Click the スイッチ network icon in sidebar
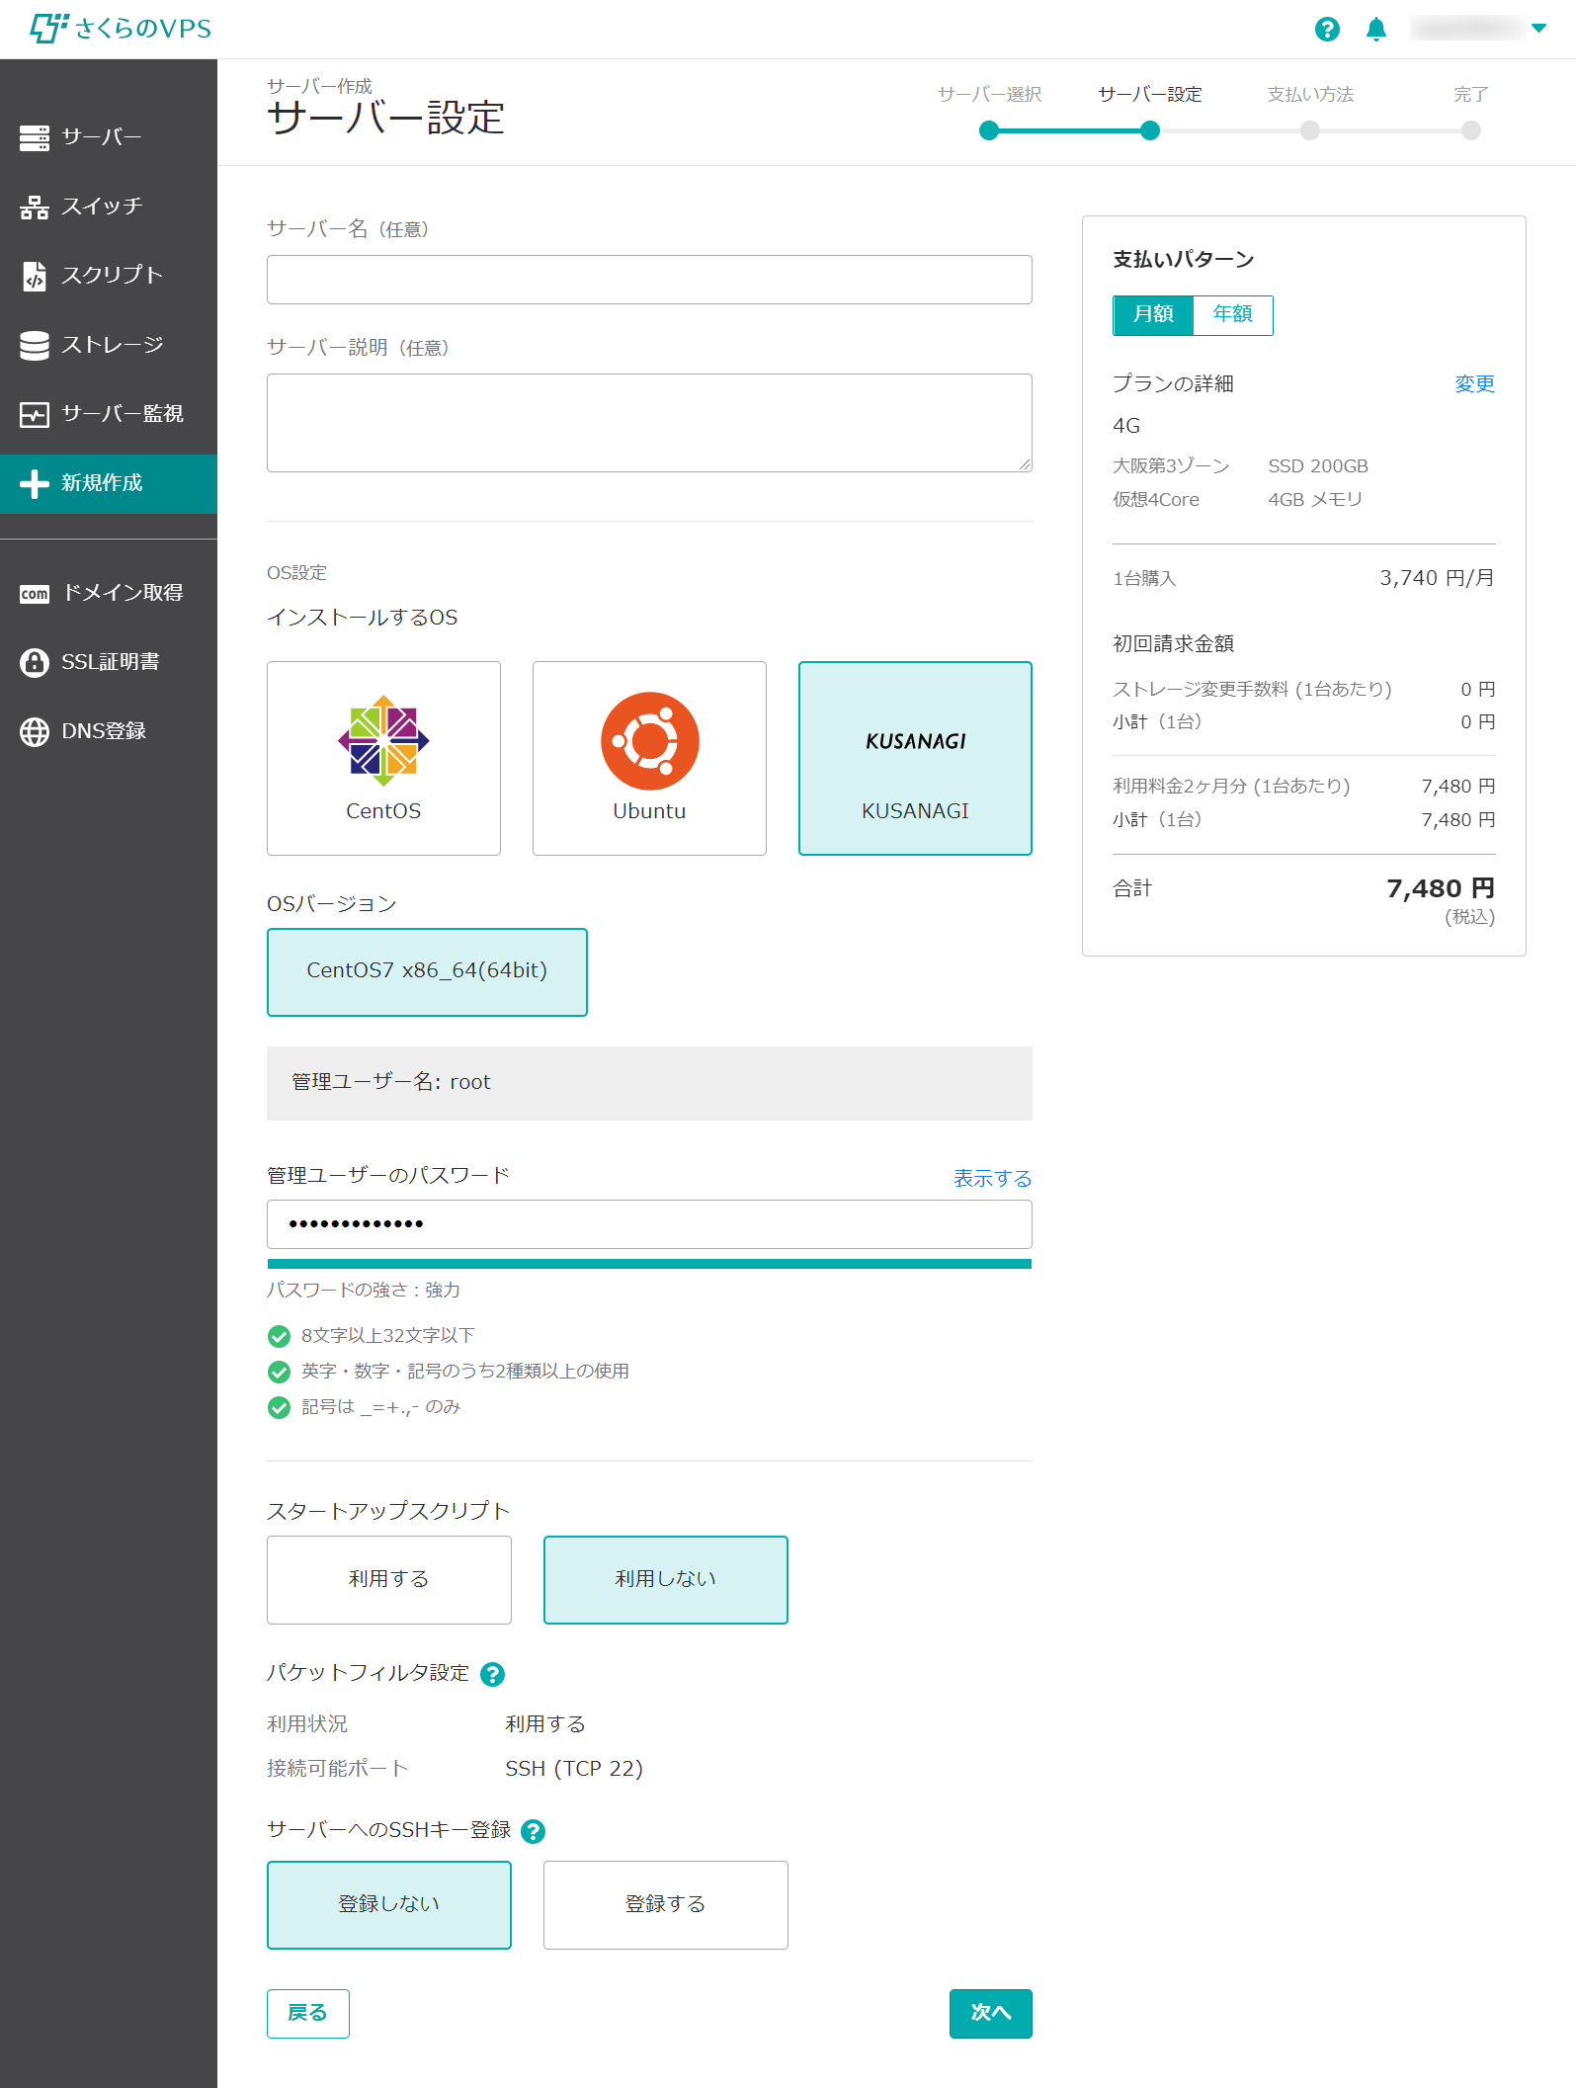 [x=35, y=207]
